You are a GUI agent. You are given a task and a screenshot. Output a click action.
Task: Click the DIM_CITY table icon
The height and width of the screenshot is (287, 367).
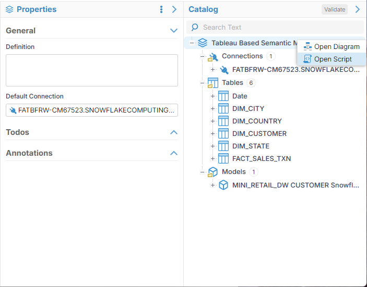pos(223,108)
